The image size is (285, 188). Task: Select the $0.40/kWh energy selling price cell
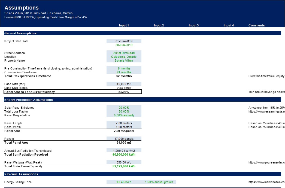point(124,182)
